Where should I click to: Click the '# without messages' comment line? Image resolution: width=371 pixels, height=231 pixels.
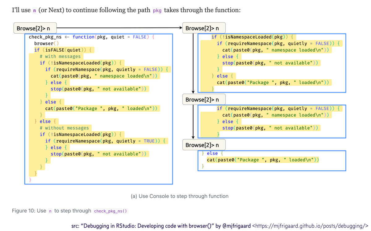pos(64,128)
